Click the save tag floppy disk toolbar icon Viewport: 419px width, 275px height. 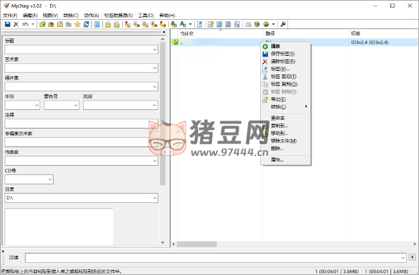[8, 24]
